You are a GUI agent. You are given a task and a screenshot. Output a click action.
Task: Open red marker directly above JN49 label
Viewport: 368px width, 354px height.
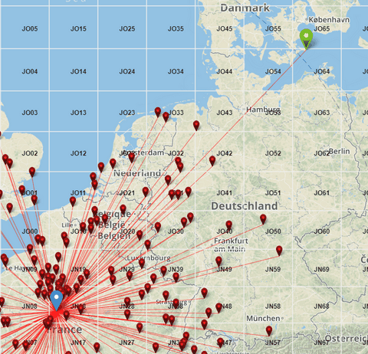click(219, 261)
